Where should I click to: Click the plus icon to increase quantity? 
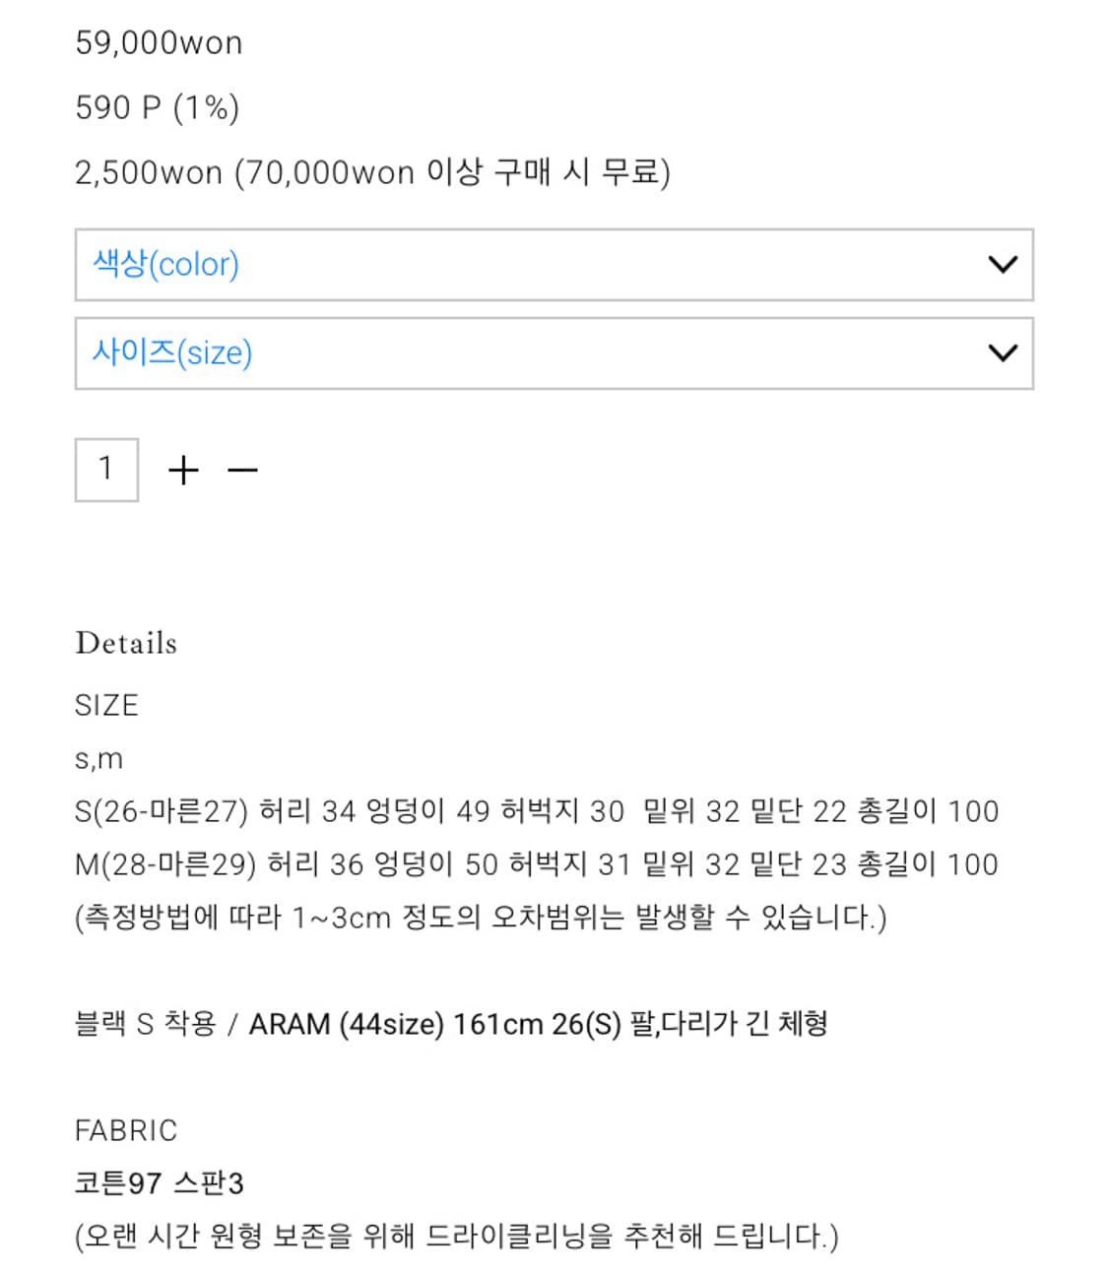tap(183, 470)
